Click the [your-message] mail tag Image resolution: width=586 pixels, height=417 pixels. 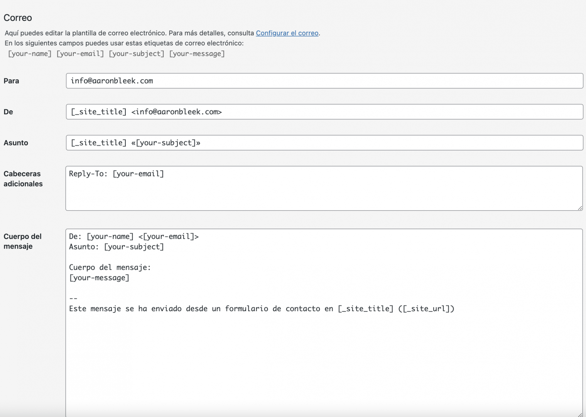coord(197,54)
